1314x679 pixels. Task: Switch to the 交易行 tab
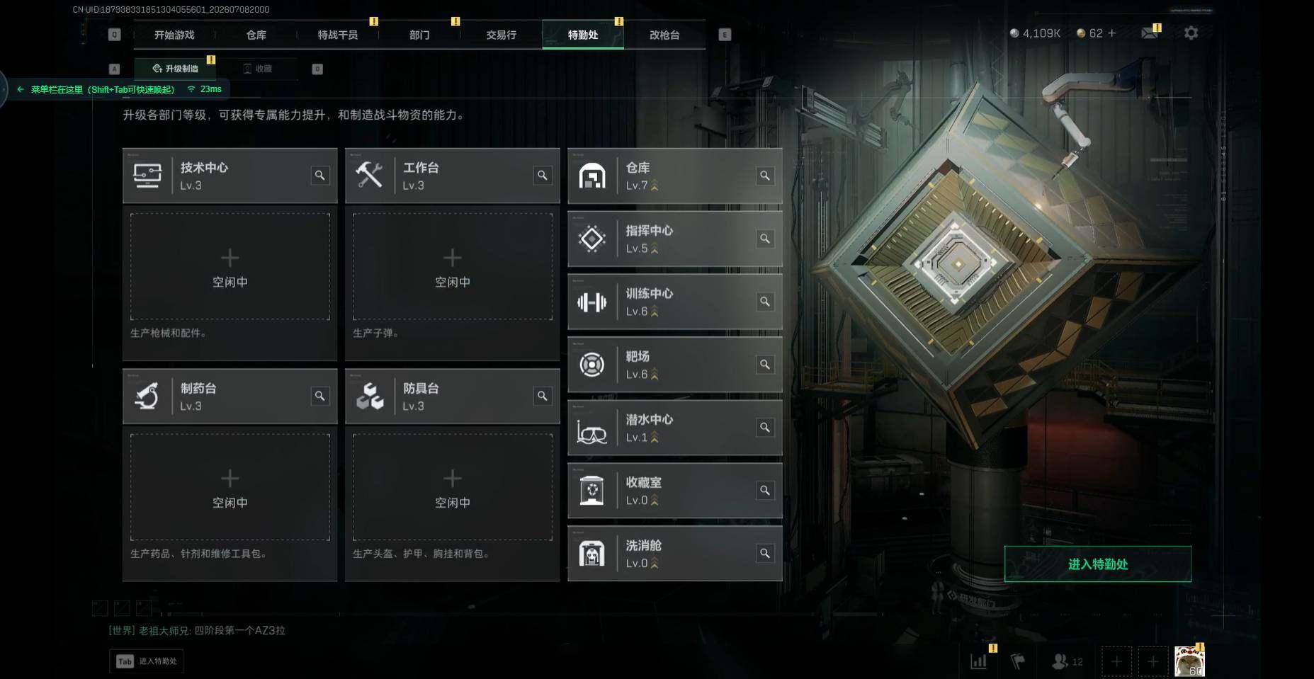[x=501, y=35]
